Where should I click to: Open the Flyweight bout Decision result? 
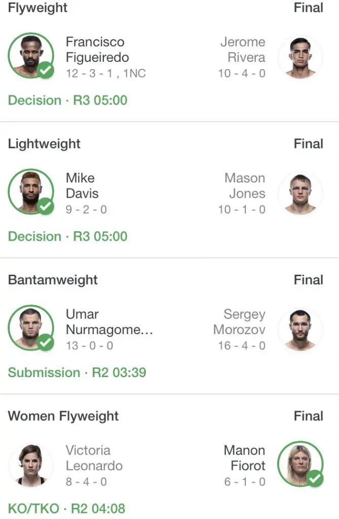[67, 100]
